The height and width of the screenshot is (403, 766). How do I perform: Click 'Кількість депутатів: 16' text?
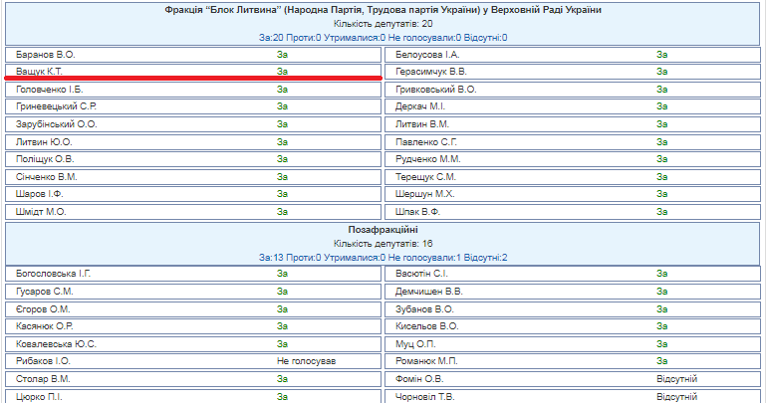[383, 244]
